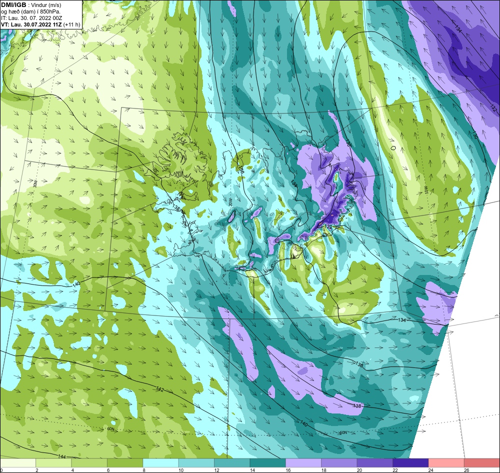Click the DMI/IGB title text
The width and height of the screenshot is (500, 473).
(x=13, y=5)
